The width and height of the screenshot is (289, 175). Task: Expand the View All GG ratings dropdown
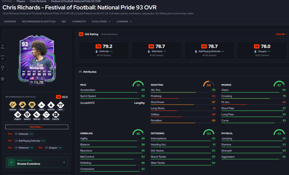point(281,34)
